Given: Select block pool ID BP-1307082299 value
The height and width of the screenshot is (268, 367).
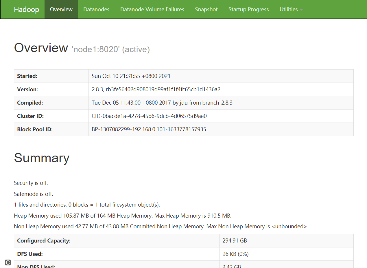Looking at the screenshot, I should (149, 130).
